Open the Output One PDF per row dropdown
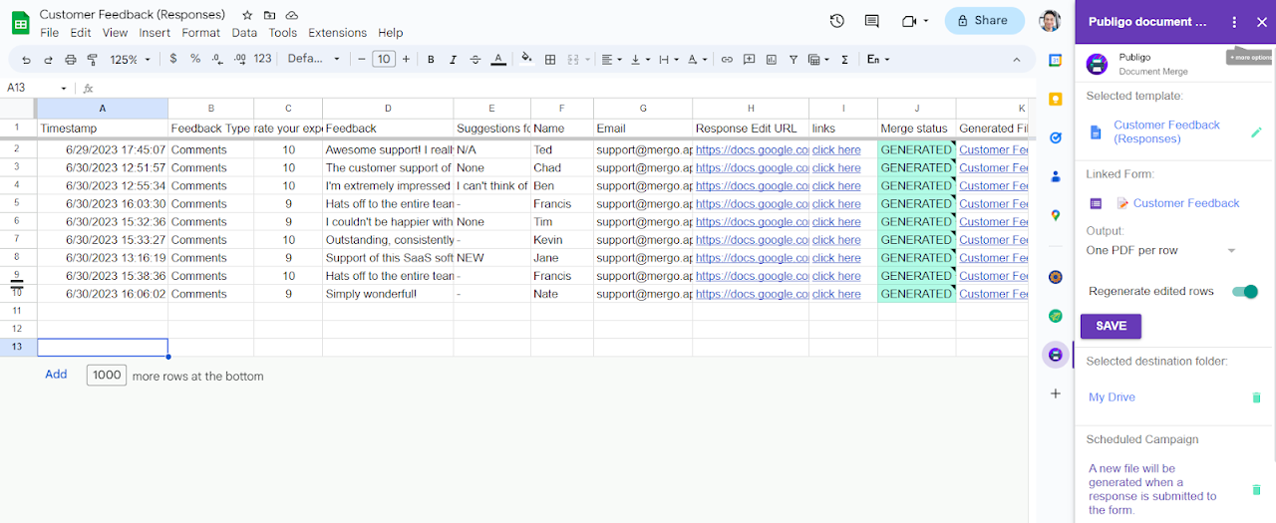The height and width of the screenshot is (523, 1276). (x=1161, y=251)
